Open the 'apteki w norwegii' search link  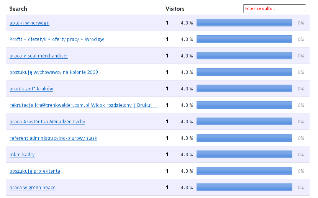click(x=30, y=23)
